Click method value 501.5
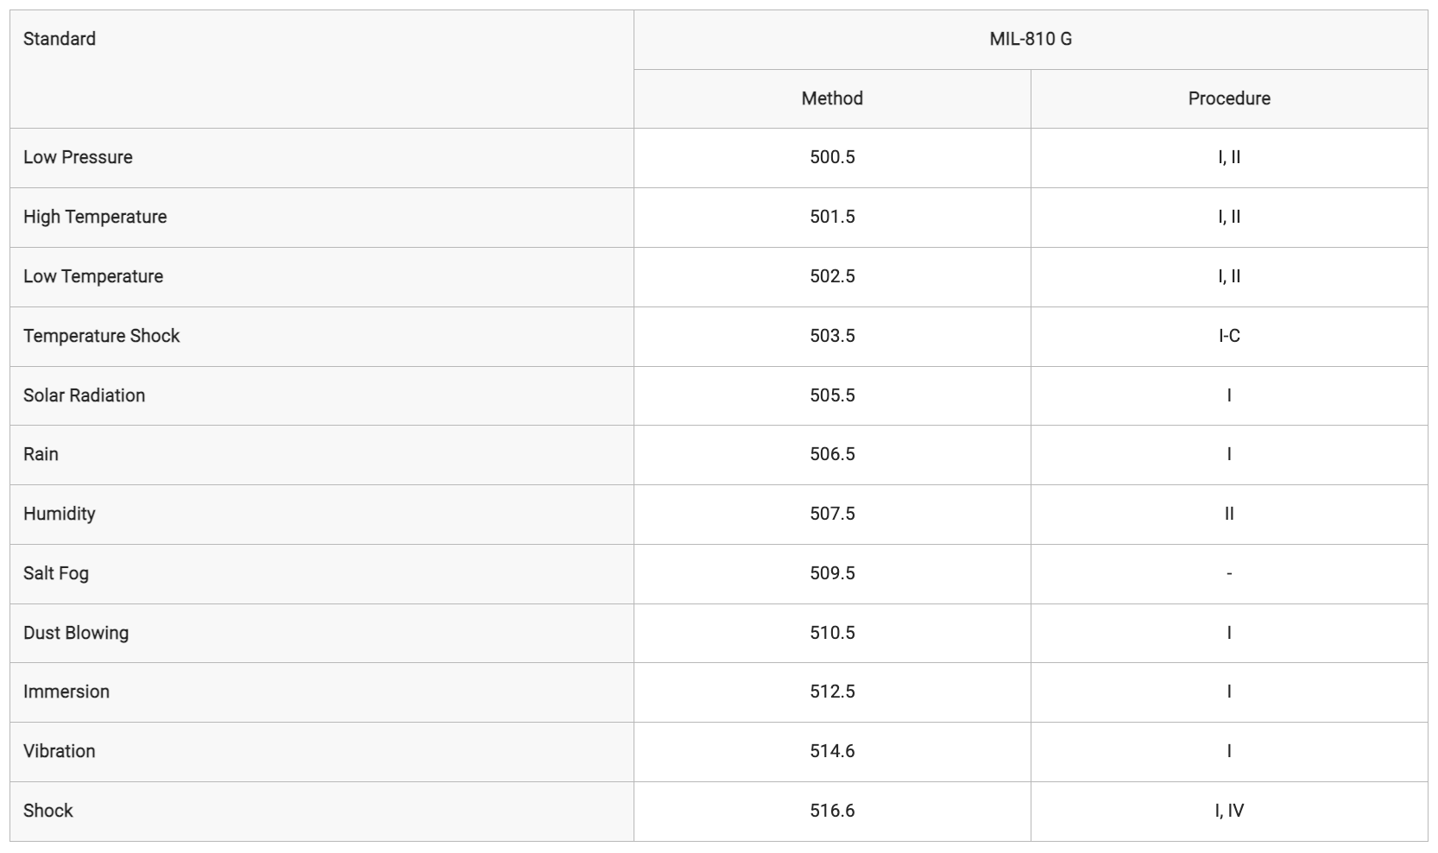Screen dimensions: 1438x853 click(832, 218)
